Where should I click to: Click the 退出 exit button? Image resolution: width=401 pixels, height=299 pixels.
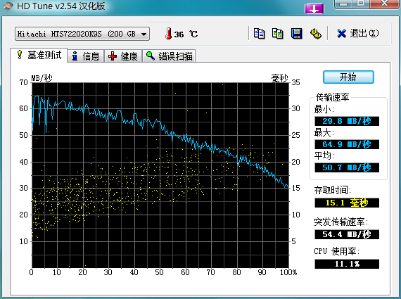[x=358, y=34]
